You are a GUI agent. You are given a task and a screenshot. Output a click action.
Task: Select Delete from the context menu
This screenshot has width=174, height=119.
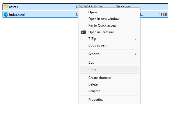[93, 84]
